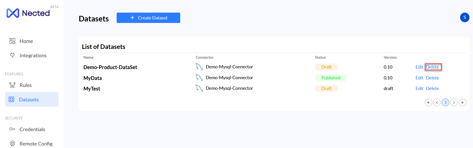Image resolution: width=473 pixels, height=148 pixels.
Task: Click the Remote Config gear icon
Action: pos(12,143)
